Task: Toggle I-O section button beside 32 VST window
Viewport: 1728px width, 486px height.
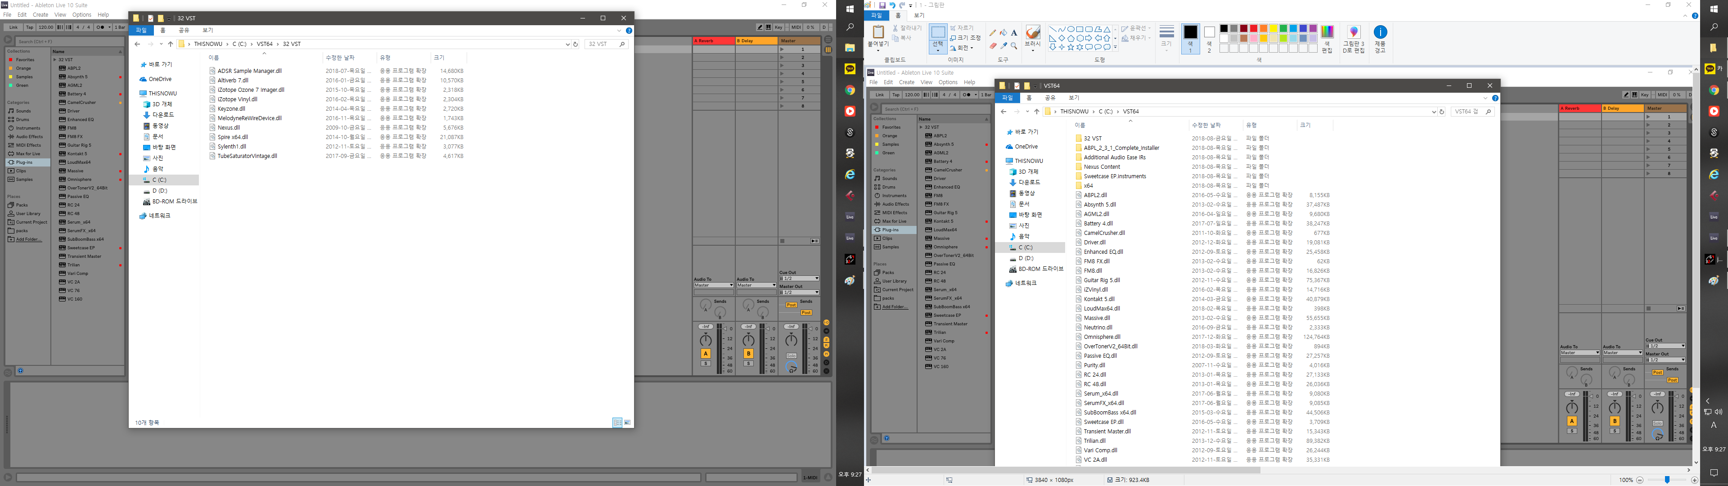Action: tap(827, 323)
